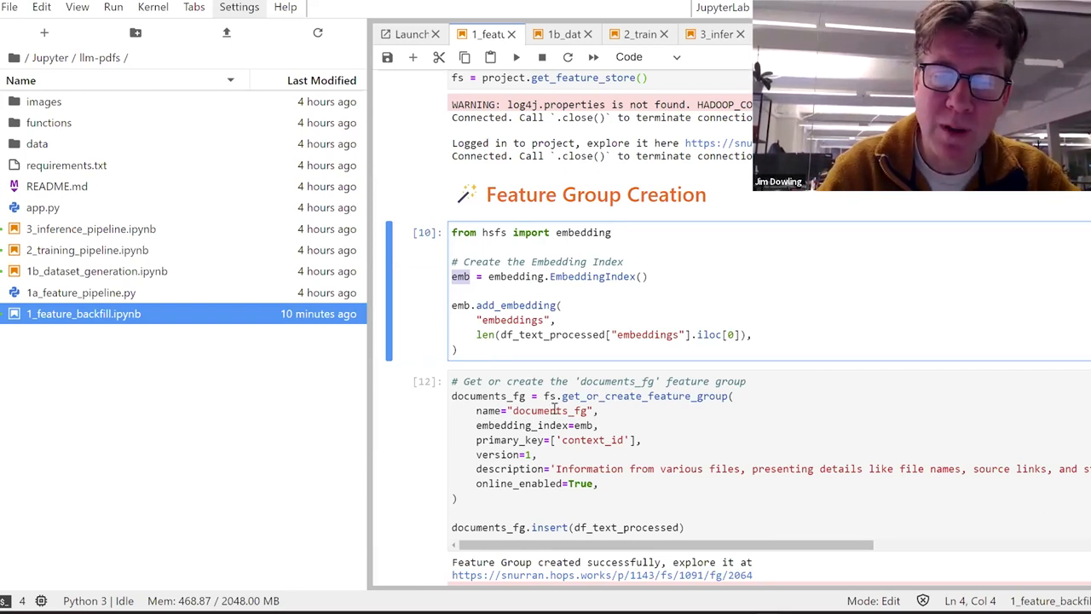The image size is (1091, 614).
Task: Open the snurran.hops.works feature group link
Action: [602, 575]
